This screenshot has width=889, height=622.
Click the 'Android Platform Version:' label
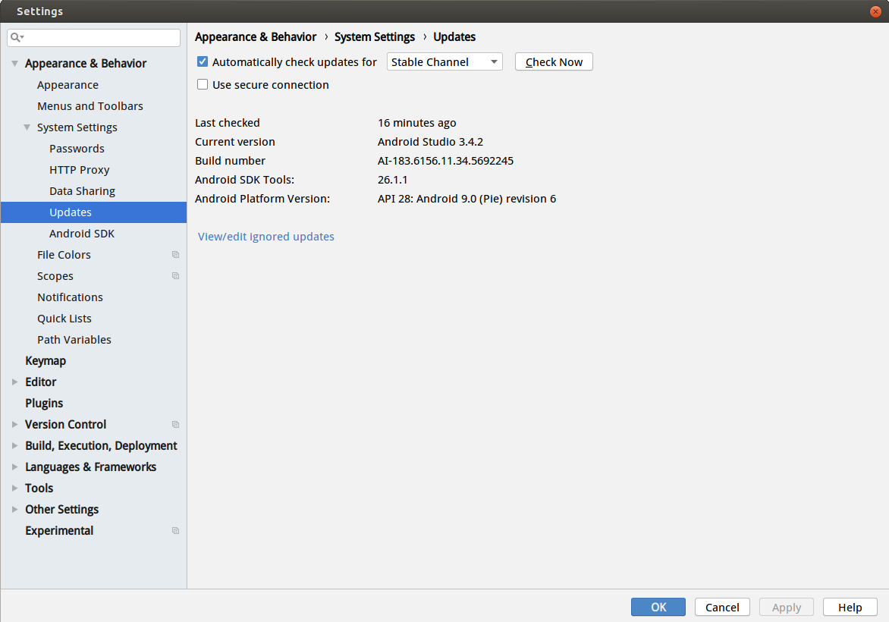262,199
